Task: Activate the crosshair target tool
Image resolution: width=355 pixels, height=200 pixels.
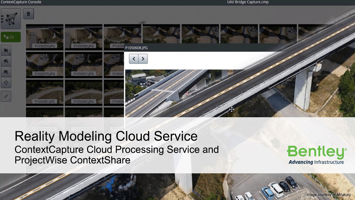Action: pyautogui.click(x=6, y=82)
